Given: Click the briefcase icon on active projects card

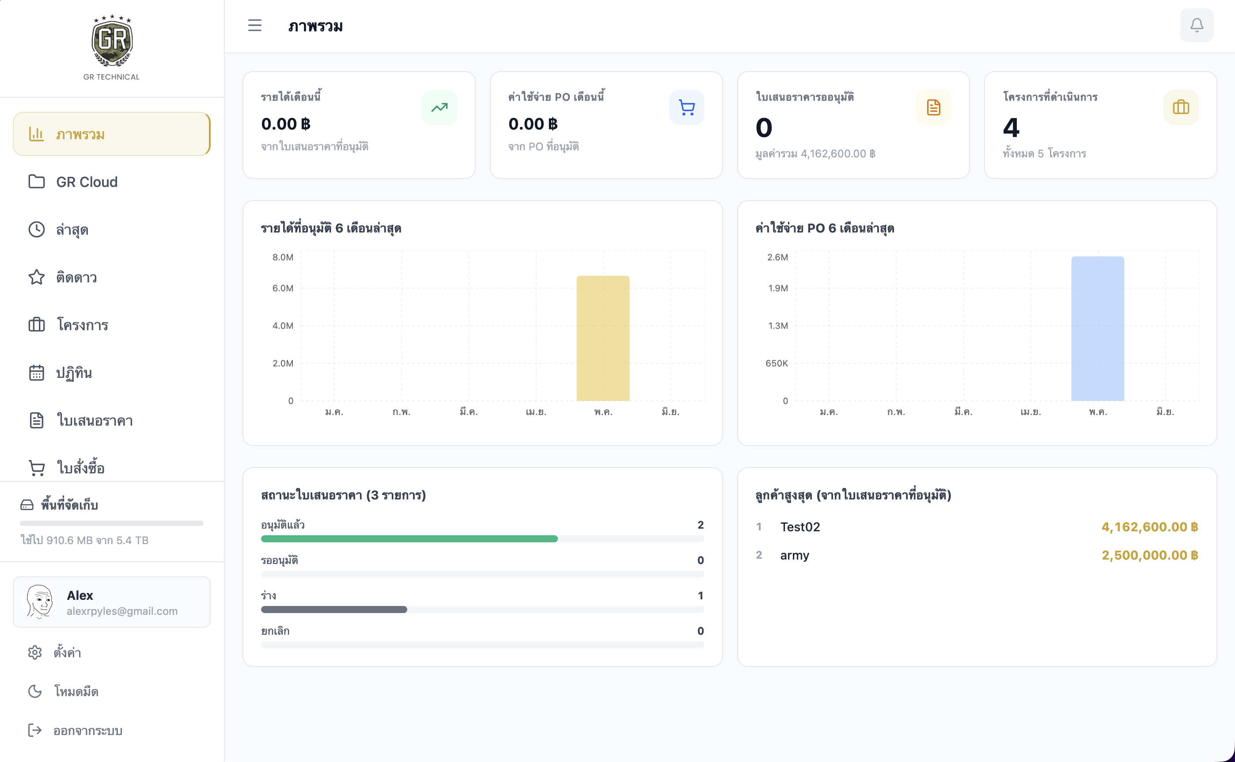Looking at the screenshot, I should (x=1181, y=107).
